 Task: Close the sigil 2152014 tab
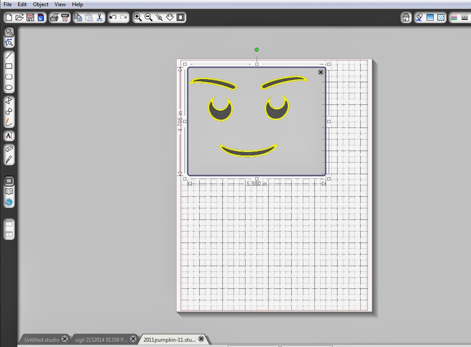133,339
